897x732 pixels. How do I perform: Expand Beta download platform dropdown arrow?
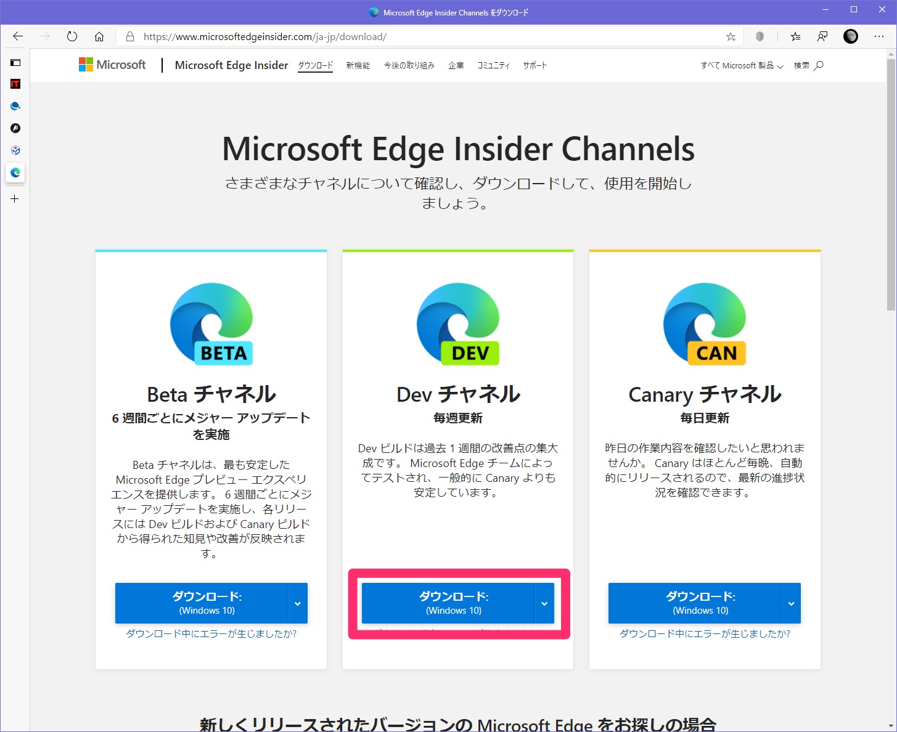(x=298, y=603)
